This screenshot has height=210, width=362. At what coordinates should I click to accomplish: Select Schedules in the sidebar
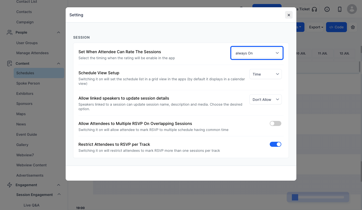[x=39, y=73]
